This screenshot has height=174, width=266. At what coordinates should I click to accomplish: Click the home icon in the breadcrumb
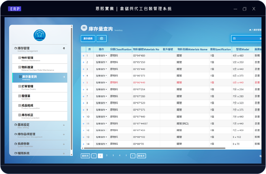(250, 30)
